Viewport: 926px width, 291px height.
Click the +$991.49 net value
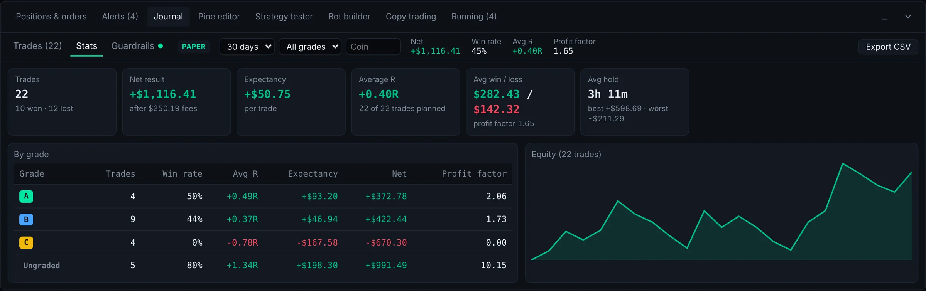(386, 265)
